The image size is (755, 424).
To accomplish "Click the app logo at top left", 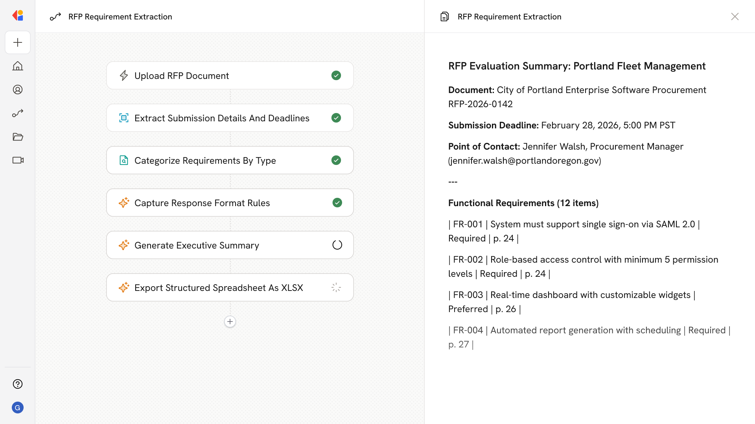I will tap(18, 15).
